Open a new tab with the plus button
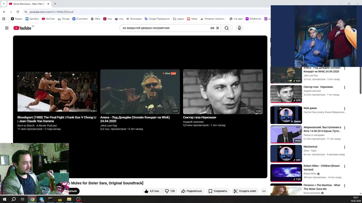The image size is (362, 203). (x=55, y=4)
